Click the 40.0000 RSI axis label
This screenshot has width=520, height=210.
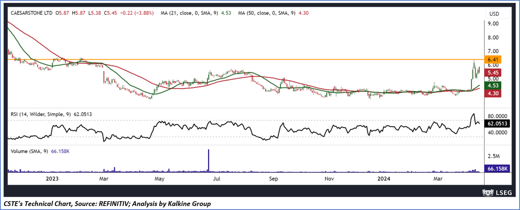[x=497, y=132]
